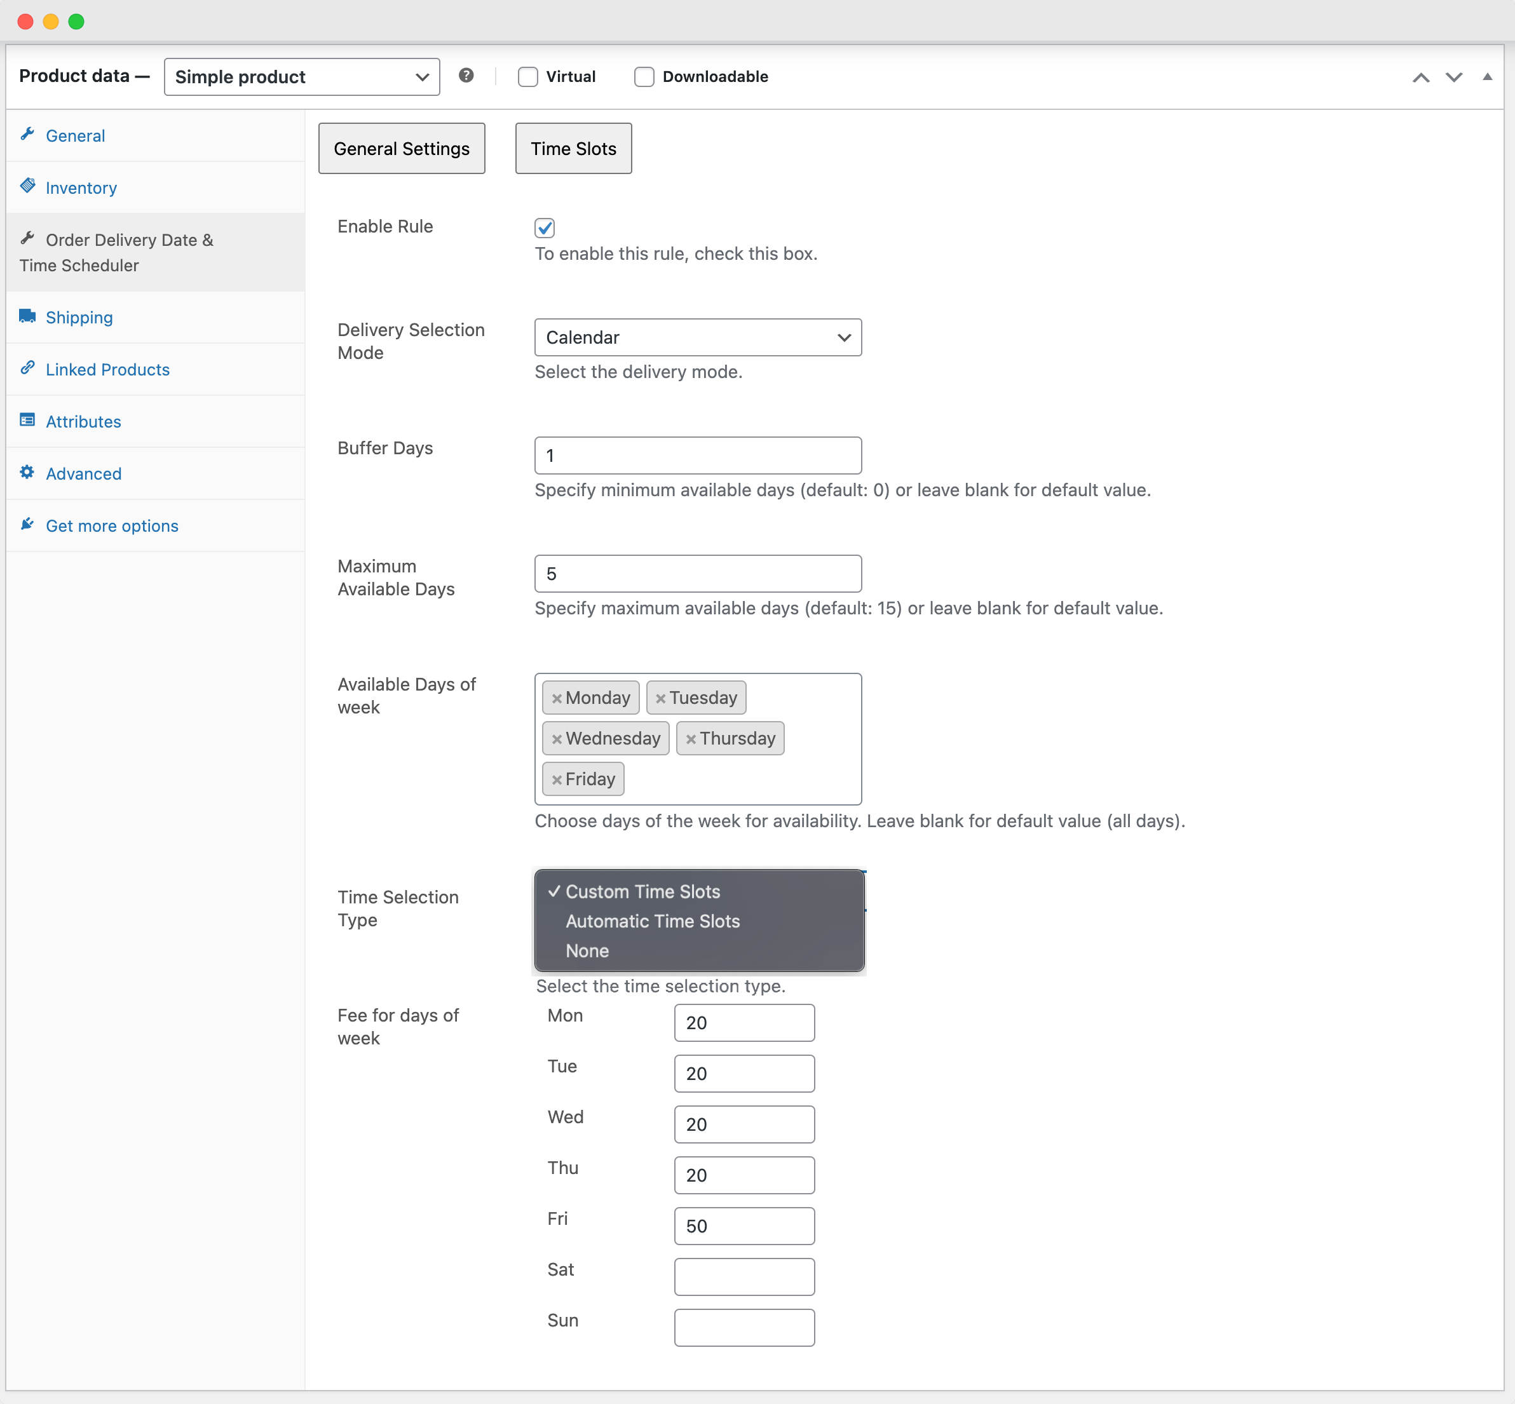Switch to the General Settings tab
This screenshot has width=1515, height=1404.
[x=401, y=148]
